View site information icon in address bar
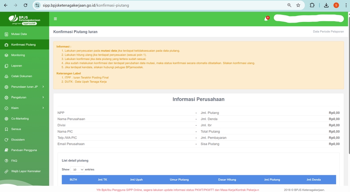This screenshot has width=350, height=192. 37,5
